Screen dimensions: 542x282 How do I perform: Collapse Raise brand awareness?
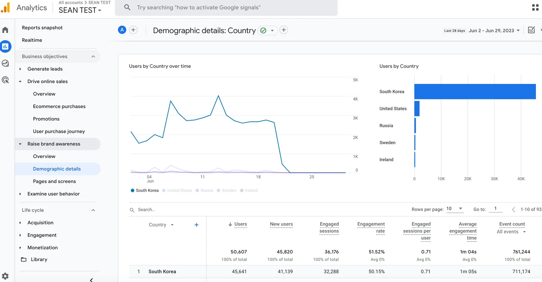(x=20, y=144)
